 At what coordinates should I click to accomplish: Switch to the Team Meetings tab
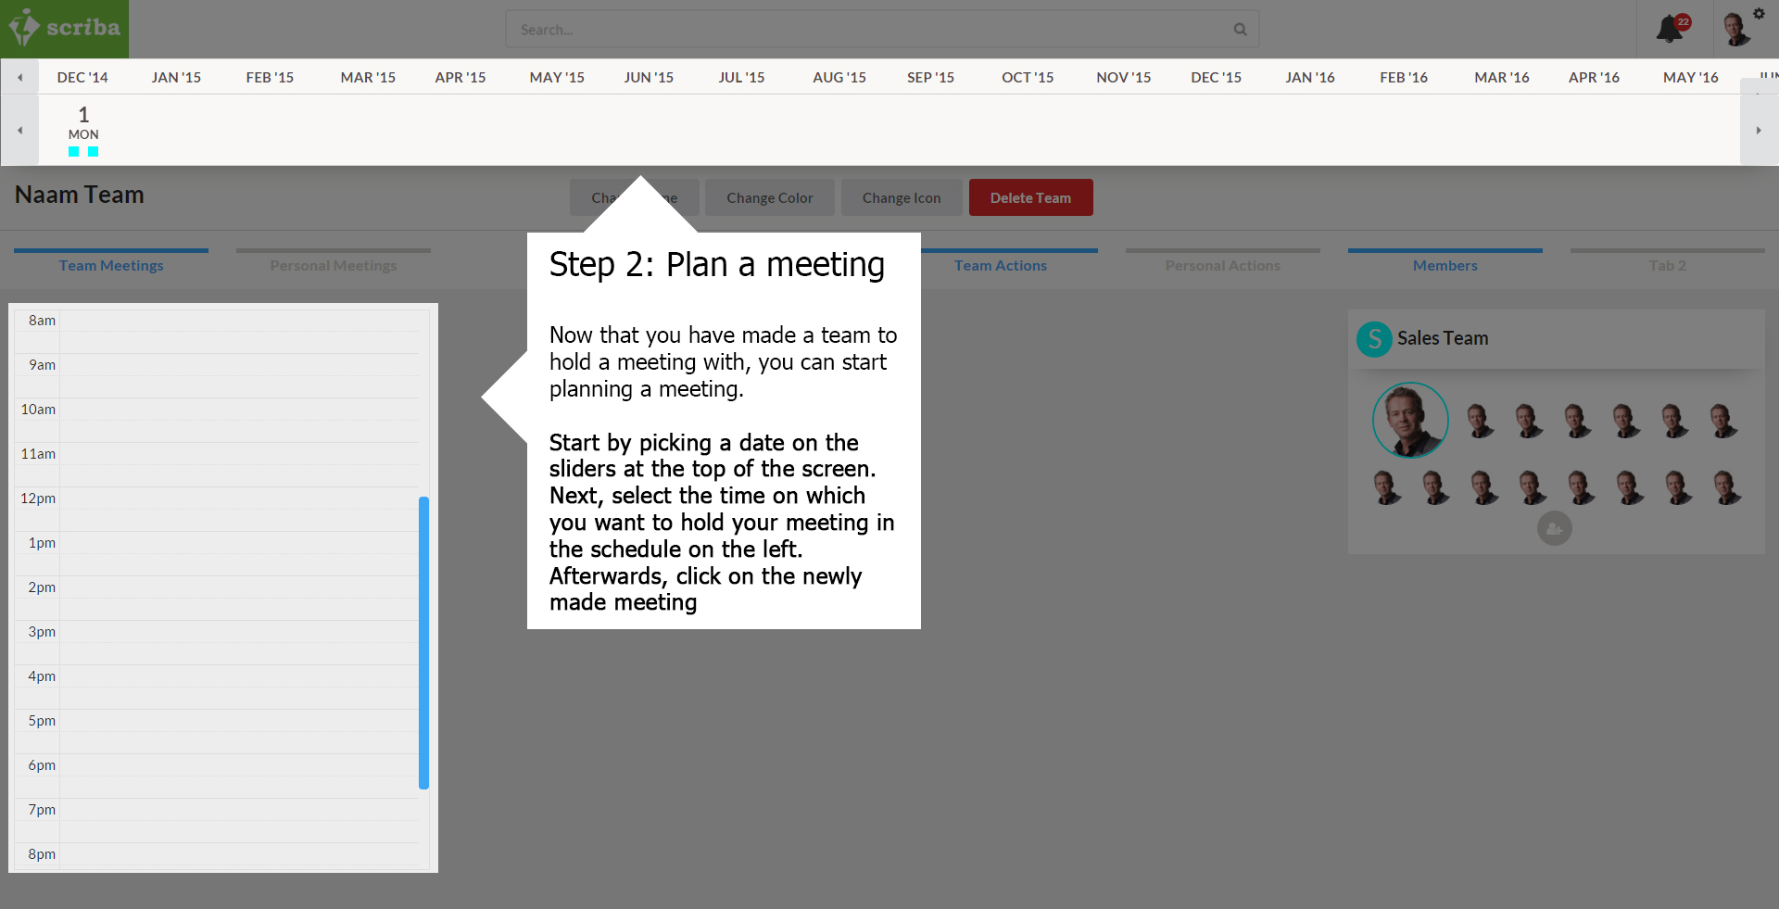(111, 265)
